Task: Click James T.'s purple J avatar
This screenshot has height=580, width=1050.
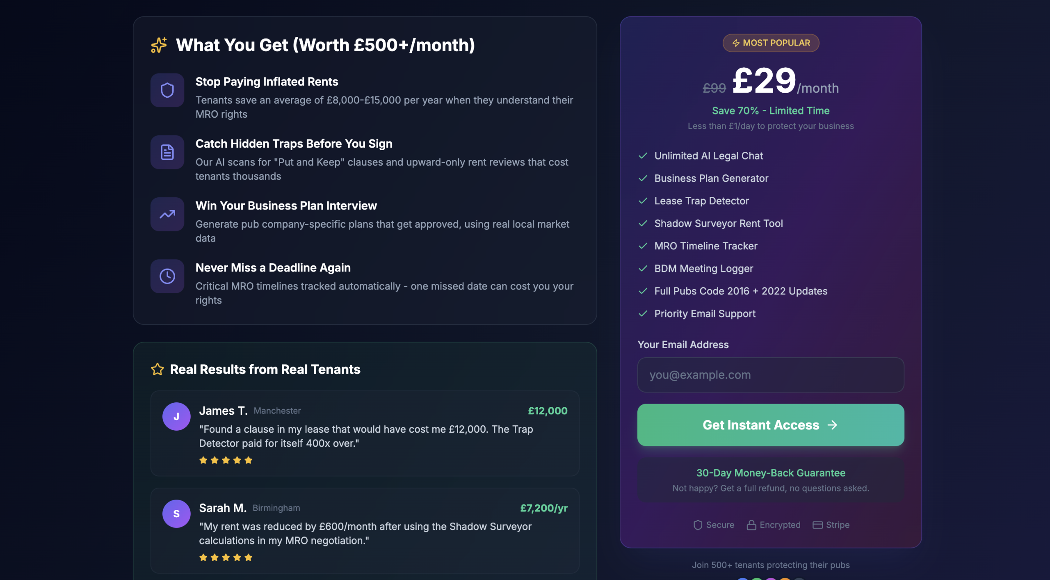Action: click(176, 416)
